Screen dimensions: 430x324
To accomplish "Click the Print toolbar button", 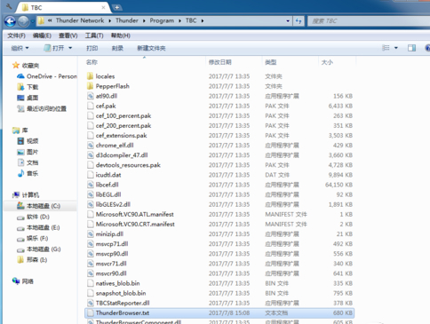I will pos(92,48).
